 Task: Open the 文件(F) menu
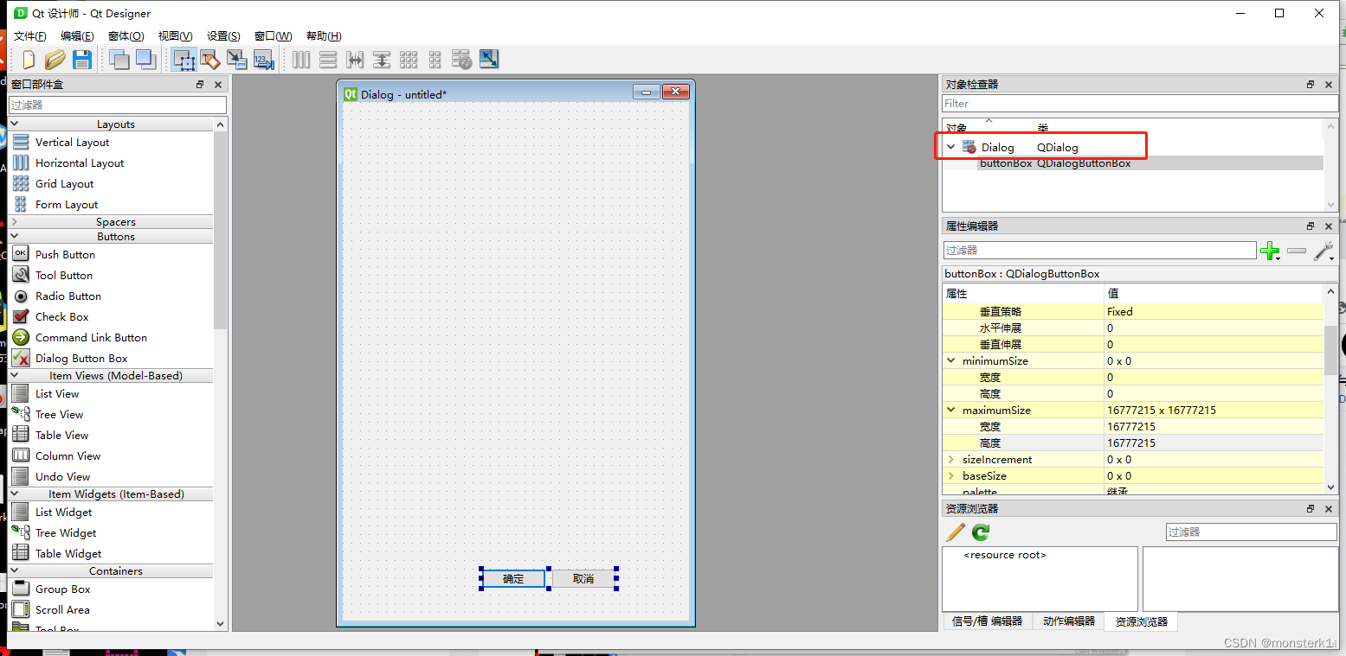click(29, 35)
